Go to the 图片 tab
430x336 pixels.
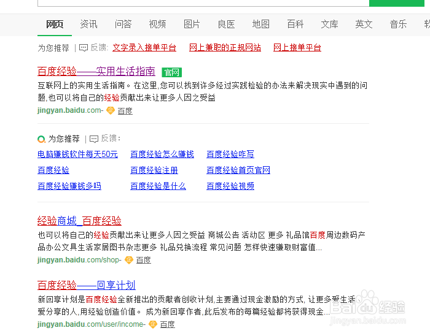point(192,25)
